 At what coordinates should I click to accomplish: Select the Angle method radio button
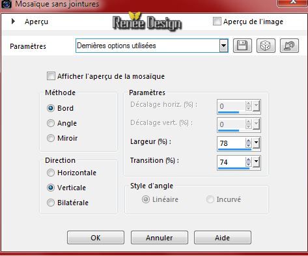tap(51, 123)
